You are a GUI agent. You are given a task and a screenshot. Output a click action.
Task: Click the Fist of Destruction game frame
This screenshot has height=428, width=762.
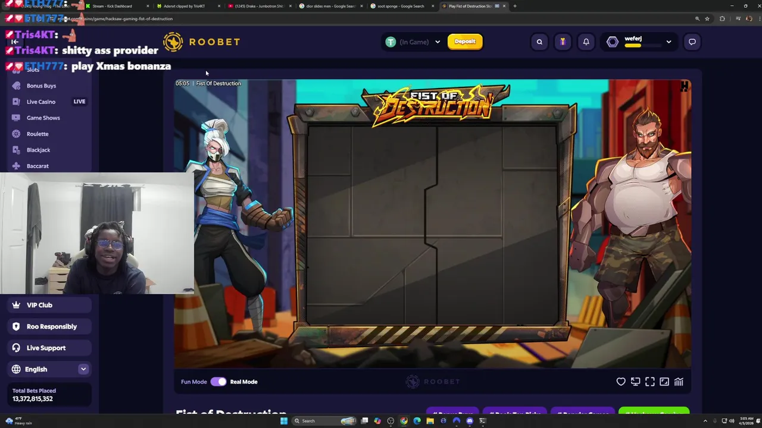[433, 224]
